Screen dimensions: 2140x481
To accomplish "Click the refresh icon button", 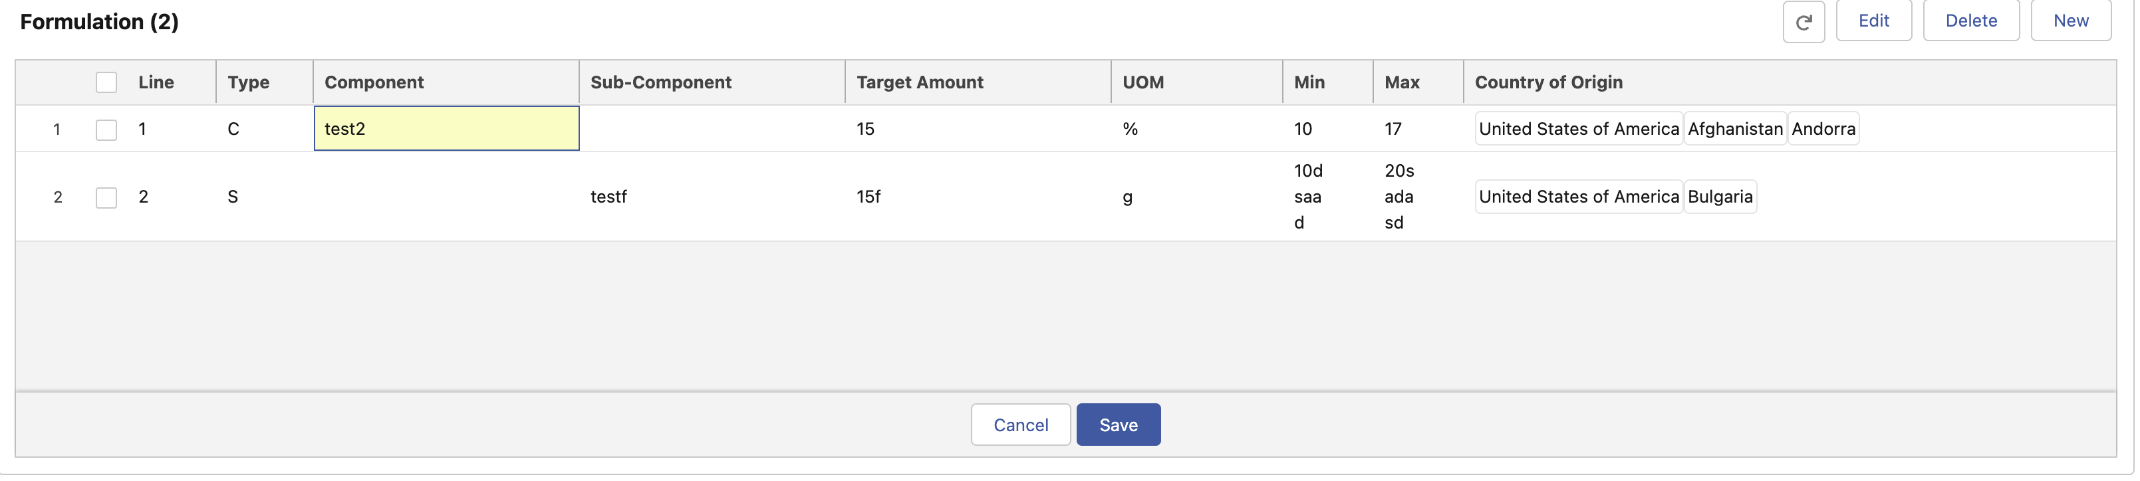I will (x=1803, y=21).
